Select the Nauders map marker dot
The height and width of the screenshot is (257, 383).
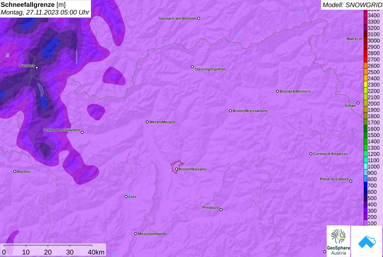click(x=37, y=67)
